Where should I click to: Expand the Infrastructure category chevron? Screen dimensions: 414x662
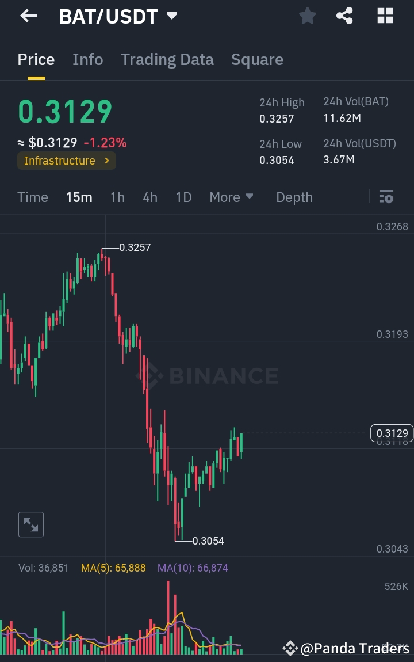tap(106, 161)
